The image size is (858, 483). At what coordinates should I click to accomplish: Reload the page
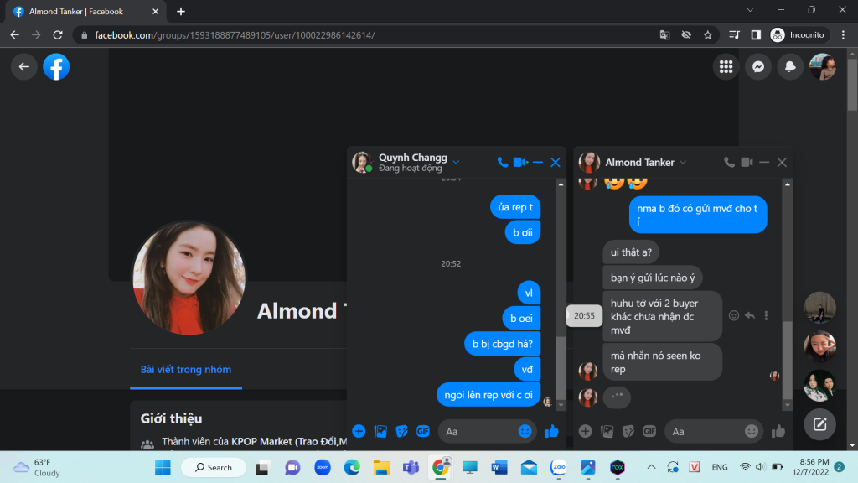pyautogui.click(x=58, y=35)
